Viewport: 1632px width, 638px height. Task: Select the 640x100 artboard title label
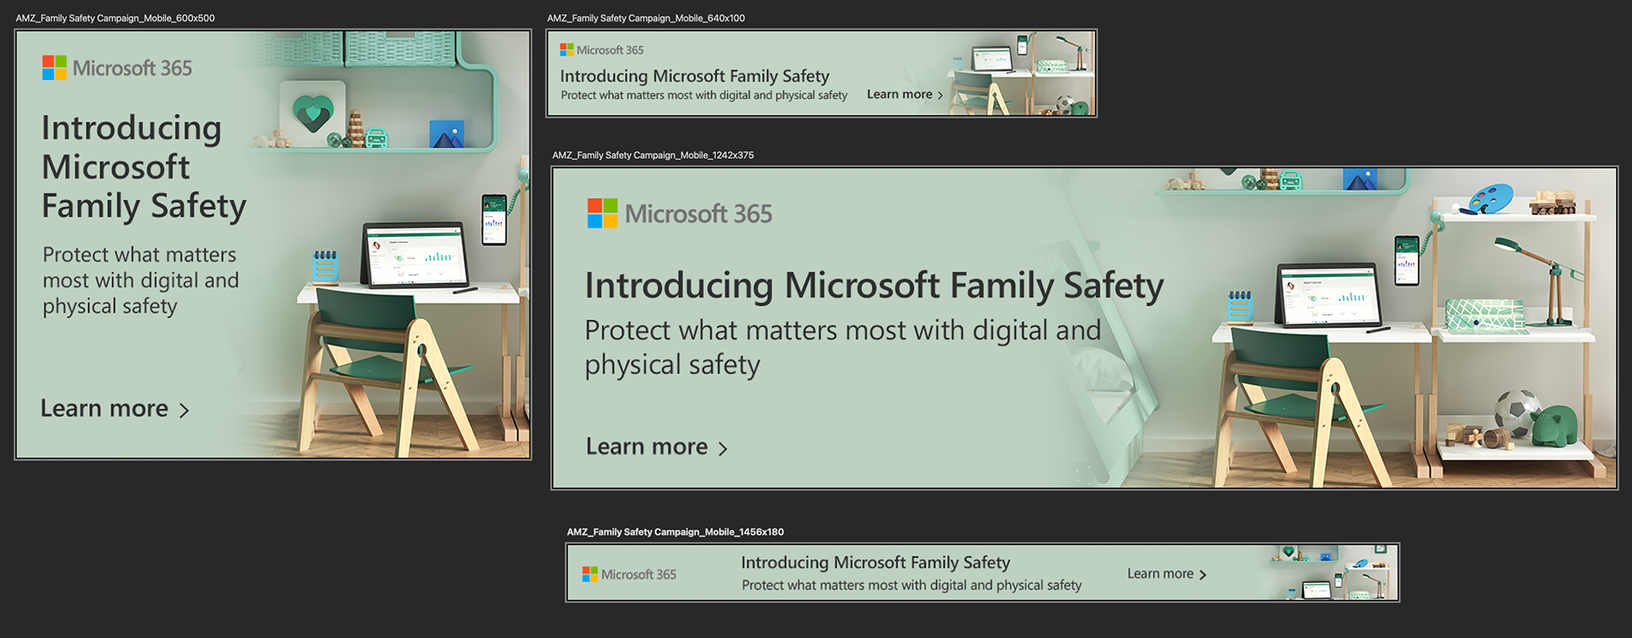[x=646, y=18]
